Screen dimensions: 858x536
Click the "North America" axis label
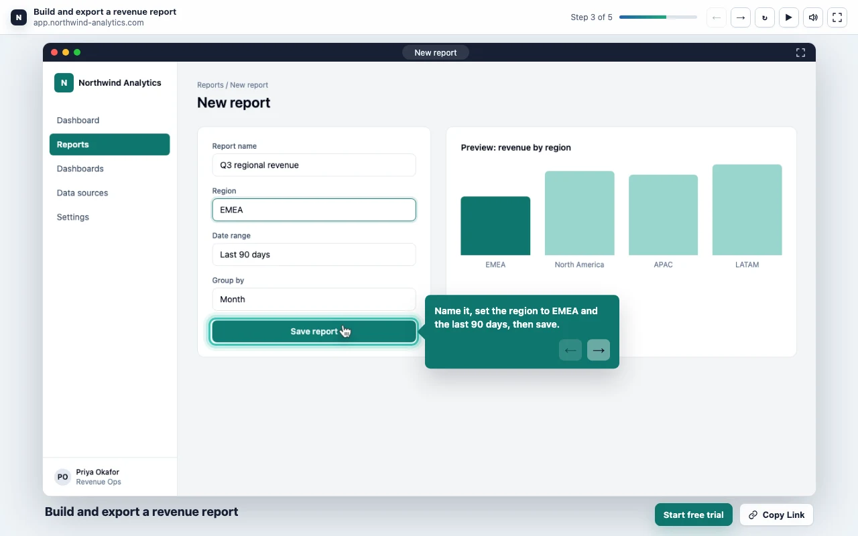pos(579,265)
